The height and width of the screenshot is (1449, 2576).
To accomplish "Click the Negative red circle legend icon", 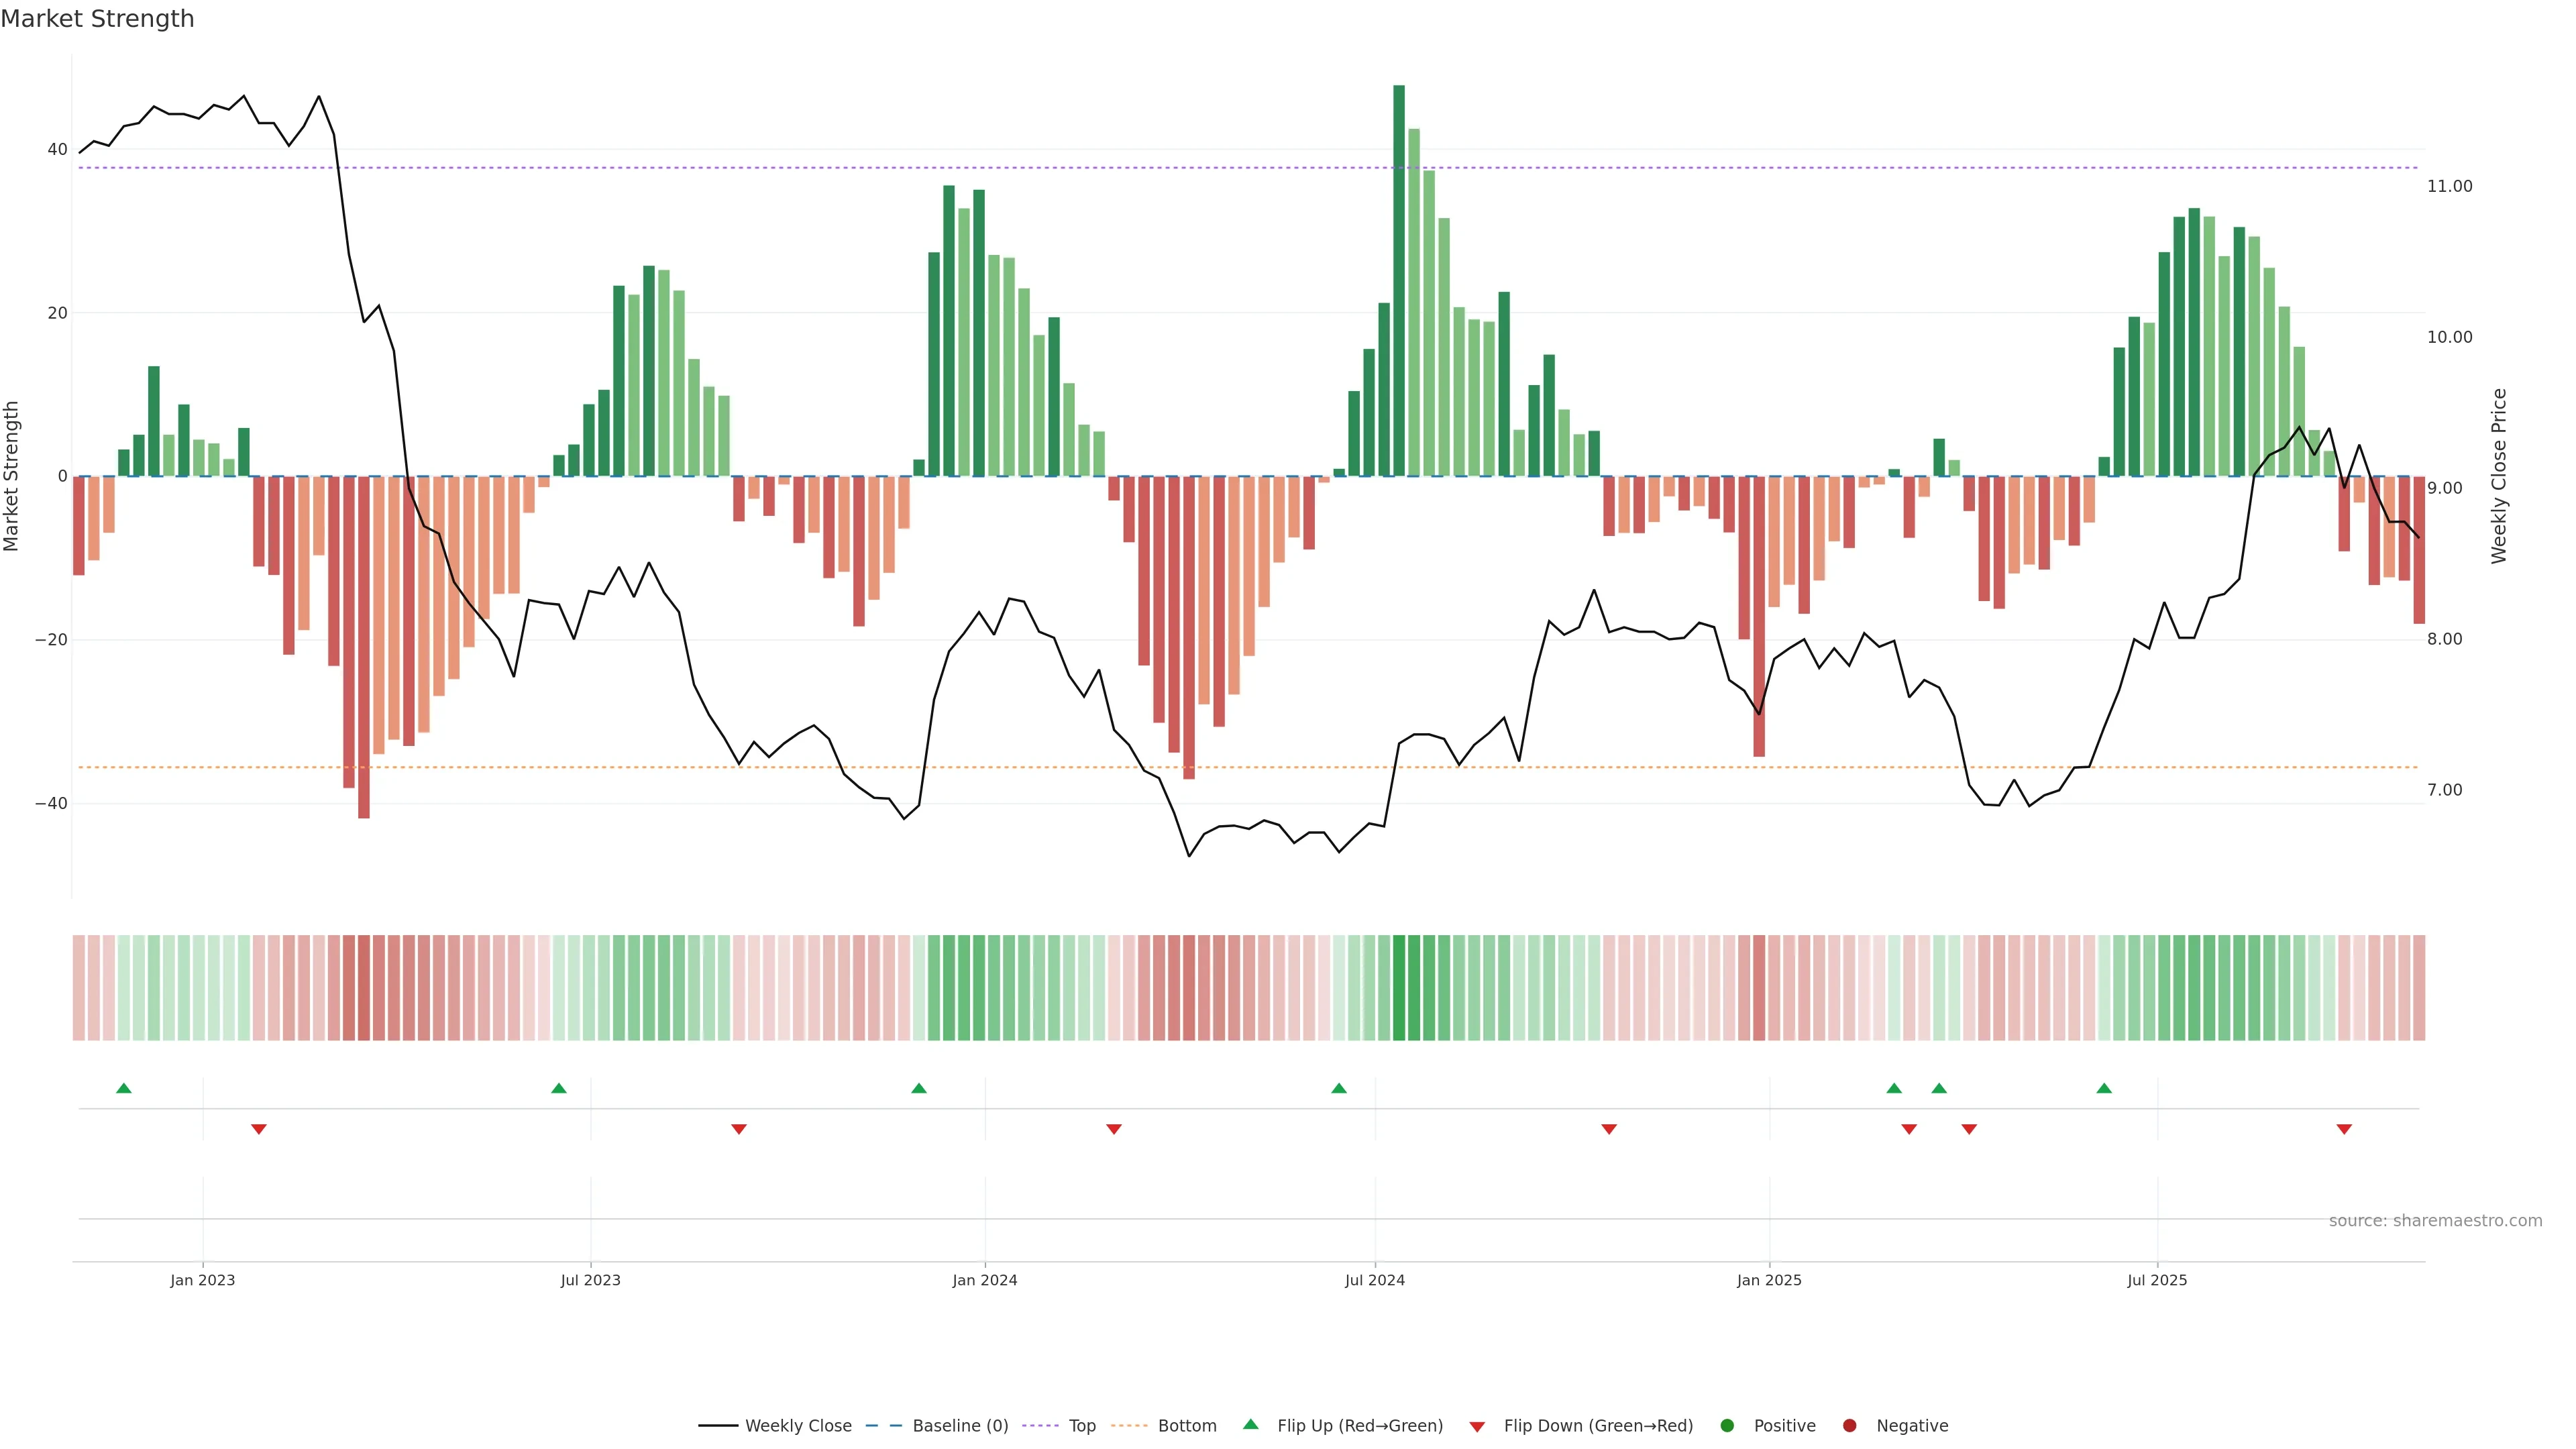I will click(x=1849, y=1425).
